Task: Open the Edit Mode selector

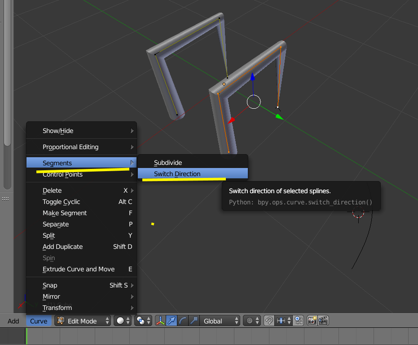Action: (x=83, y=321)
